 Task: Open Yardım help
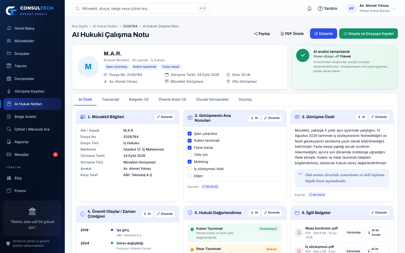pos(328,9)
